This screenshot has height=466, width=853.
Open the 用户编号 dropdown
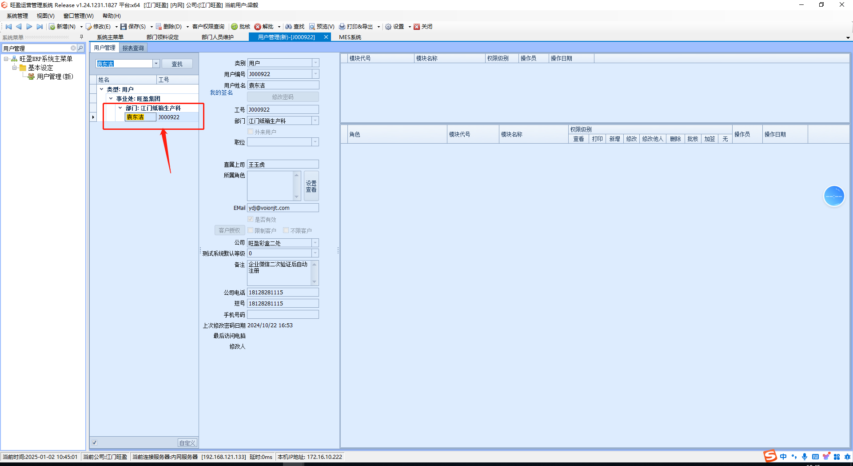(315, 74)
